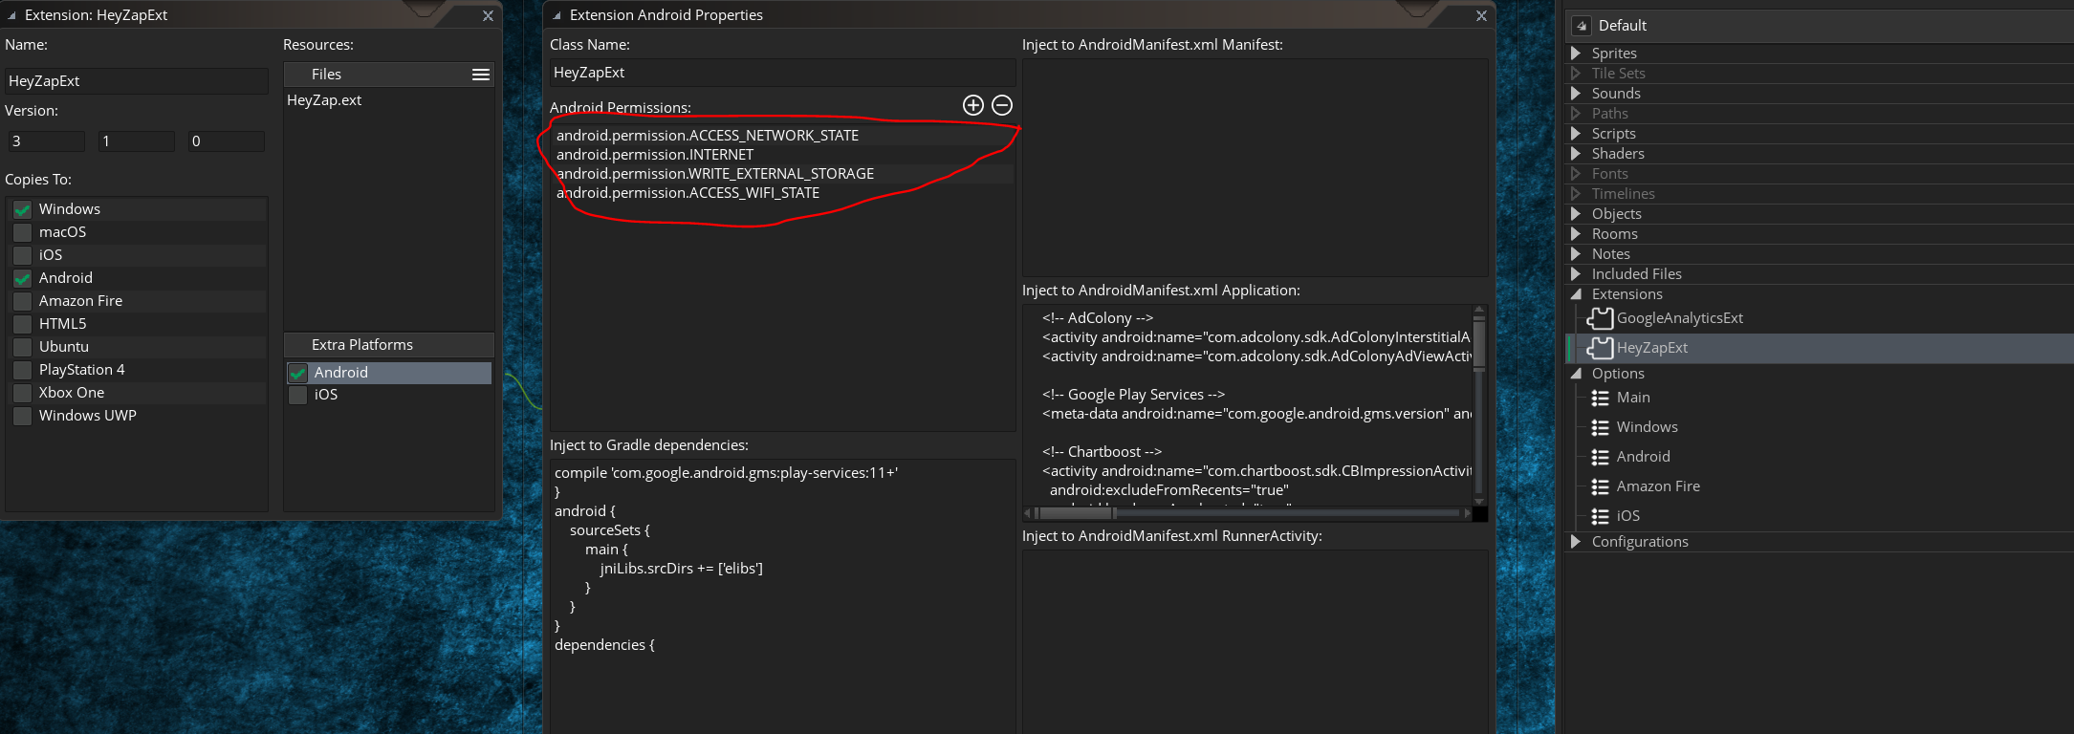
Task: Click the remove permission minus icon
Action: click(1002, 105)
